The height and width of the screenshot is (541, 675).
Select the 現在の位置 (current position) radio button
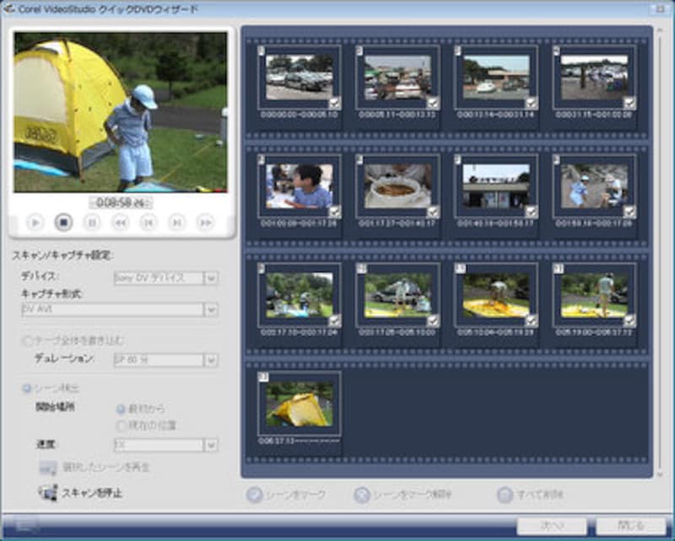pyautogui.click(x=122, y=426)
